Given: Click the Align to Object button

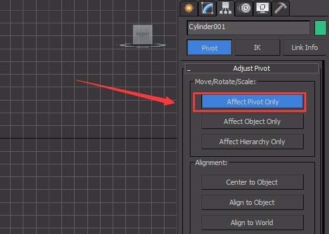Looking at the screenshot, I should pyautogui.click(x=252, y=202).
